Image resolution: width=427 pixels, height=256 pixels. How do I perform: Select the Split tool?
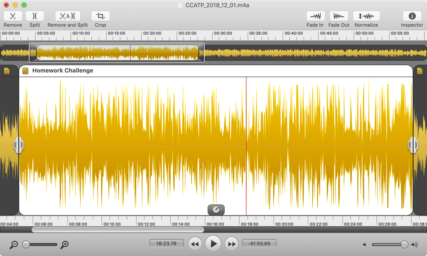click(x=35, y=16)
